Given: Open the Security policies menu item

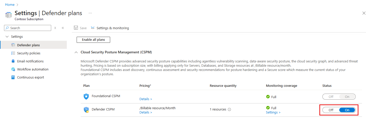Looking at the screenshot, I should [28, 53].
